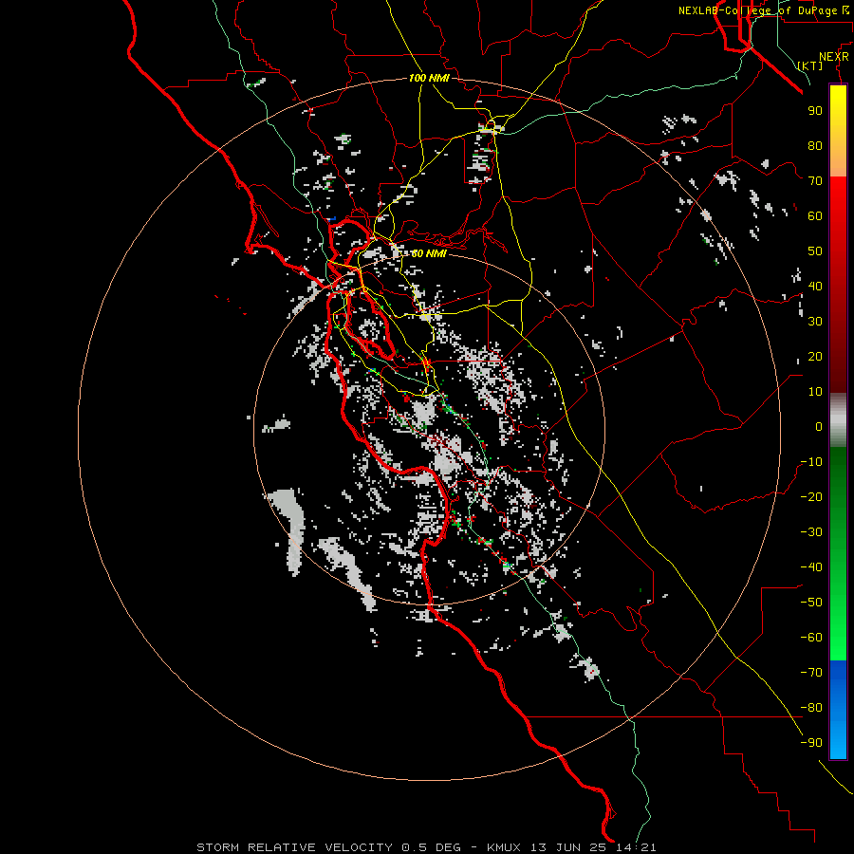This screenshot has height=854, width=854.
Task: Click the STORM RELATIVE VELOCITY caption text
Action: pos(294,847)
